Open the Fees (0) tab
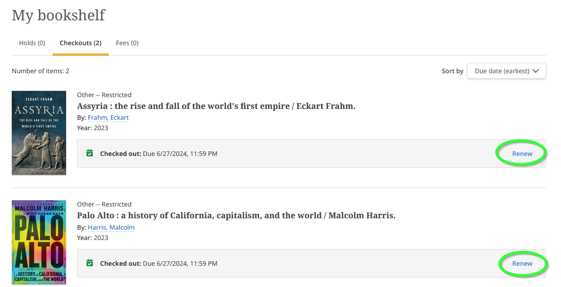 pyautogui.click(x=127, y=43)
